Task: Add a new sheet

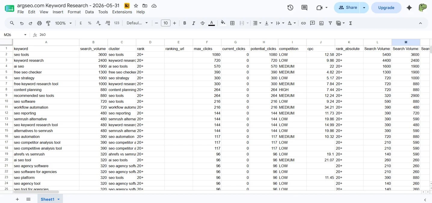Action: (17, 199)
